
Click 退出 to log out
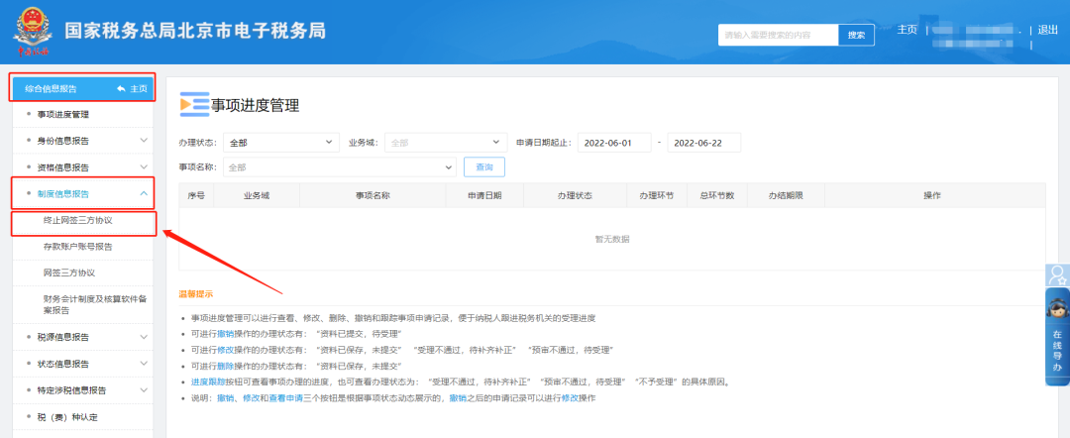[1047, 30]
